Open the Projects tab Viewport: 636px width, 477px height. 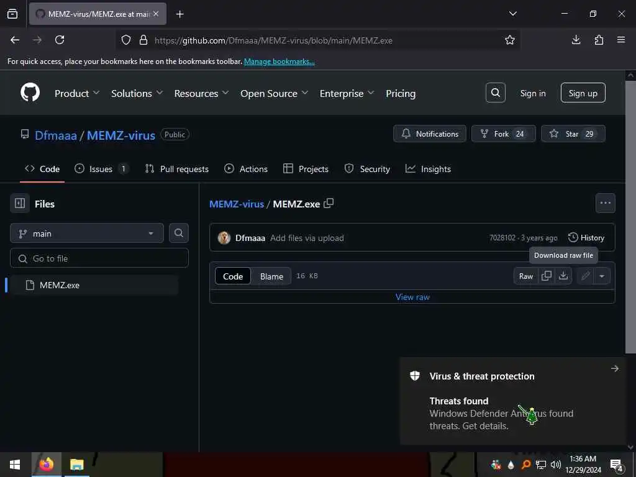click(306, 169)
